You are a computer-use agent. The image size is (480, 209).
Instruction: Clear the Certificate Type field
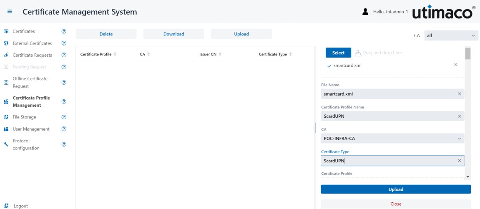pyautogui.click(x=460, y=161)
